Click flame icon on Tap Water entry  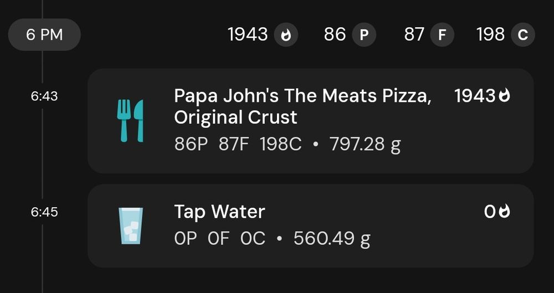pyautogui.click(x=504, y=212)
